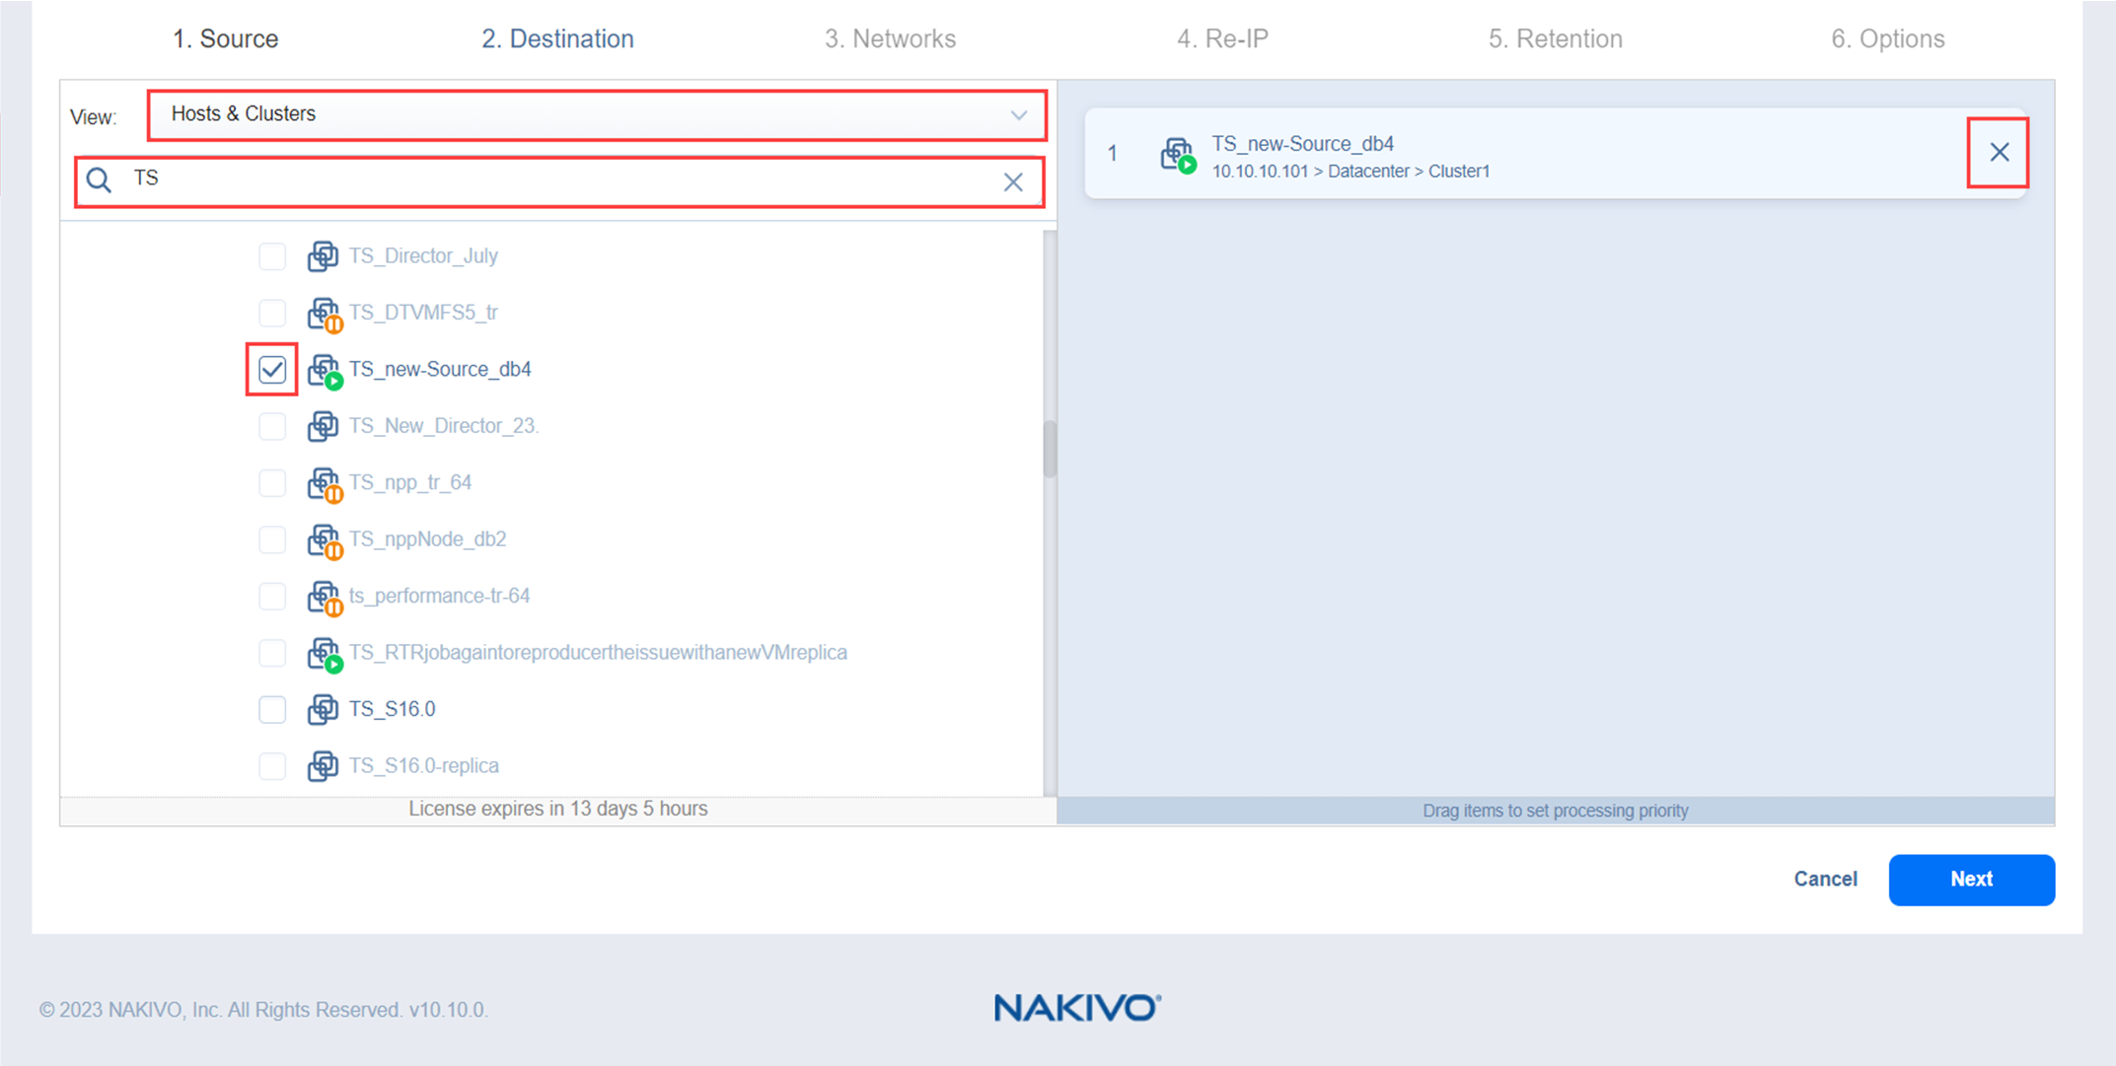Click the VM icon next to TS_Director_July
This screenshot has height=1066, width=2116.
tap(324, 255)
